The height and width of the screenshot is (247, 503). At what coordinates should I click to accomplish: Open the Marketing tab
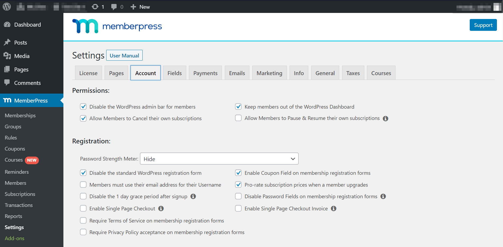point(269,73)
